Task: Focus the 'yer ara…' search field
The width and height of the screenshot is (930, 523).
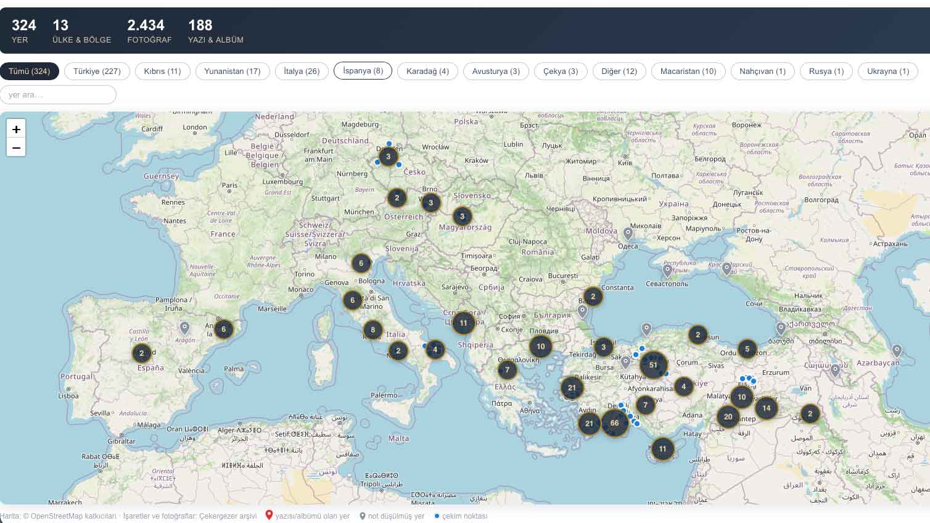Action: [58, 94]
